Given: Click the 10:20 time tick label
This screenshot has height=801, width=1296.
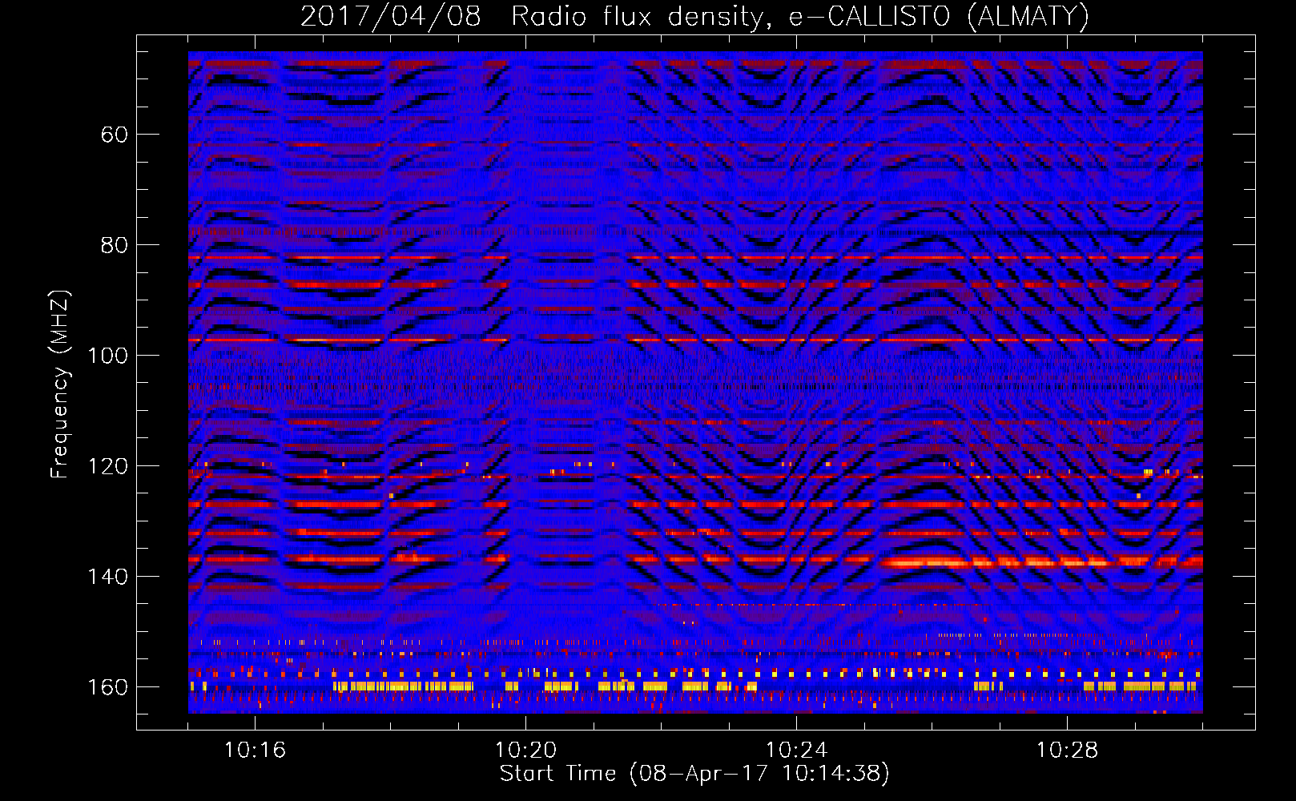Looking at the screenshot, I should [525, 751].
